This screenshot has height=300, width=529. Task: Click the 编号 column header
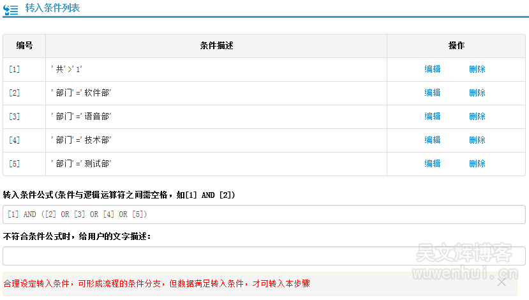pyautogui.click(x=24, y=46)
